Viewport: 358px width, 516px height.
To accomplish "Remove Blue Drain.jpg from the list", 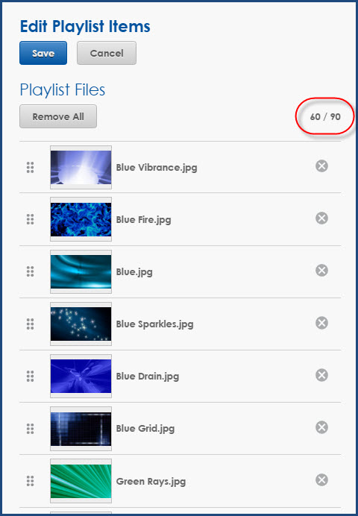I will pos(321,375).
